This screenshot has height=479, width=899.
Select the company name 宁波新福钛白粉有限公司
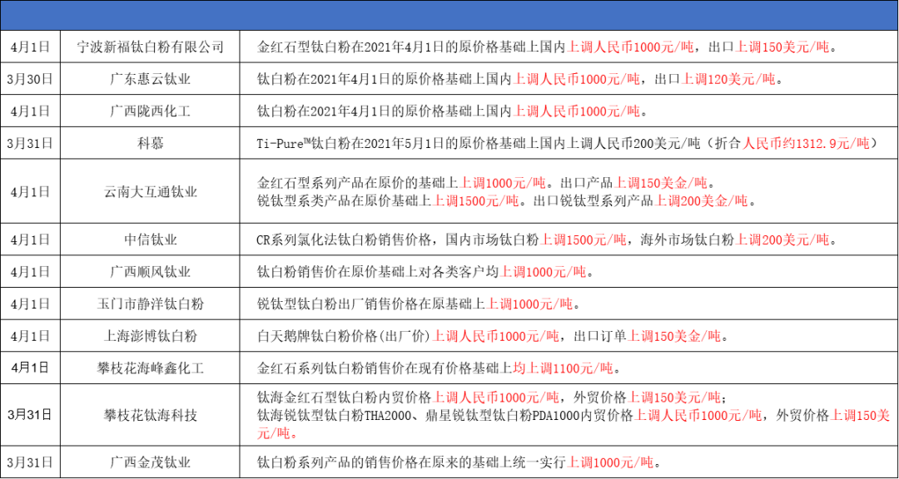pyautogui.click(x=151, y=47)
